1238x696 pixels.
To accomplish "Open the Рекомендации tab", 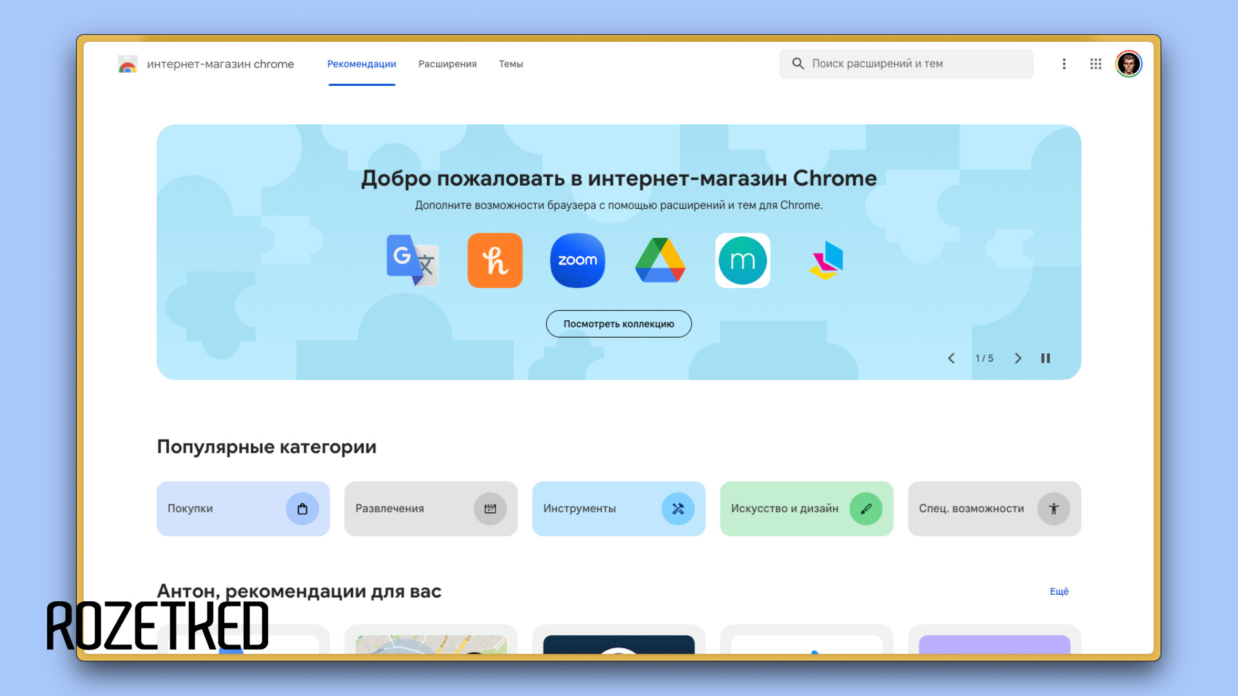I will coord(362,64).
